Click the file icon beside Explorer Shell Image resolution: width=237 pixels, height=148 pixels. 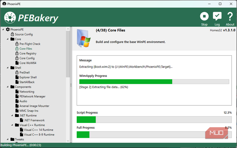pos(17,77)
